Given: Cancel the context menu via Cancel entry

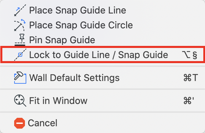Looking at the screenshot, I should pyautogui.click(x=102, y=123).
